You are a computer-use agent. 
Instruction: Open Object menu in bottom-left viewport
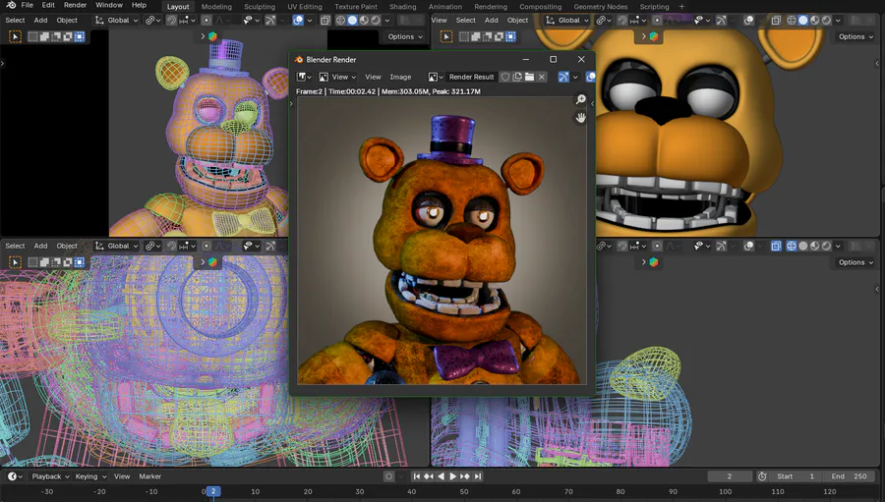67,246
